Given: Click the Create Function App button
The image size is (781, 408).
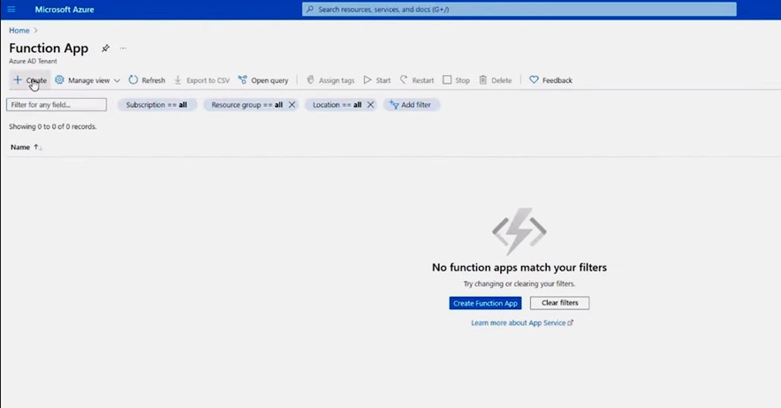Looking at the screenshot, I should tap(485, 303).
